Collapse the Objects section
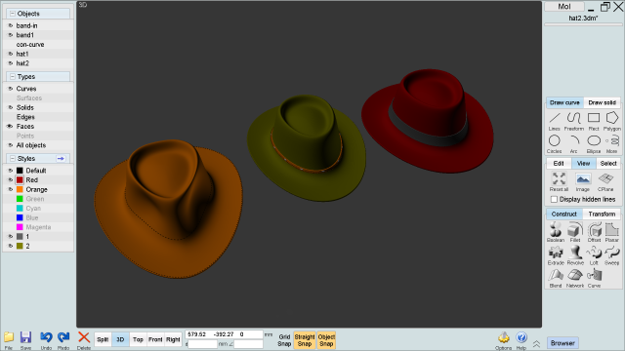 pyautogui.click(x=13, y=14)
